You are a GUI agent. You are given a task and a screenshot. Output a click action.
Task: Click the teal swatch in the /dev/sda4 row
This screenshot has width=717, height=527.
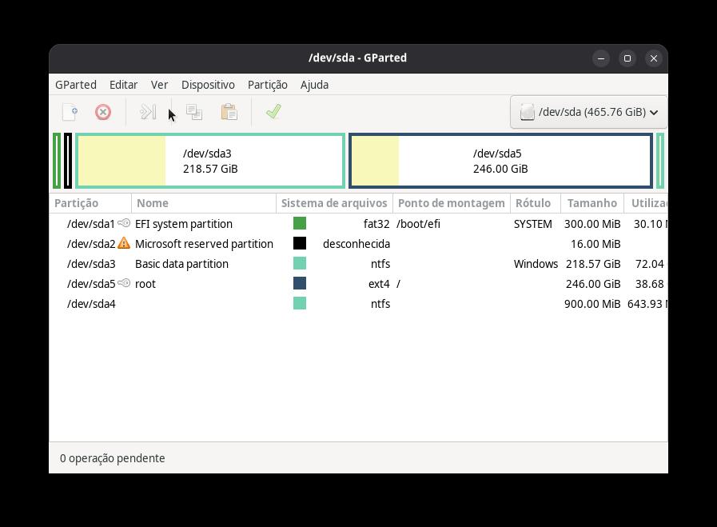coord(300,303)
